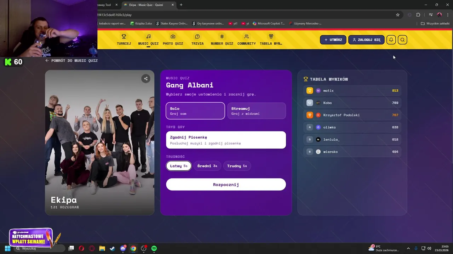Screen dimensions: 453x254
Task: Open the media control icon in Chrome
Action: [431, 15]
